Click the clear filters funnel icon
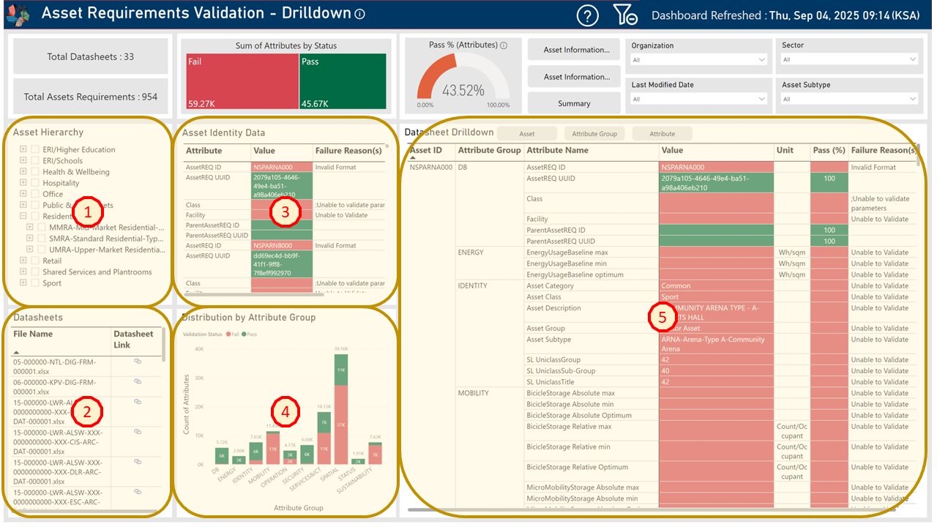Viewport: 937px width, 527px height. point(625,15)
